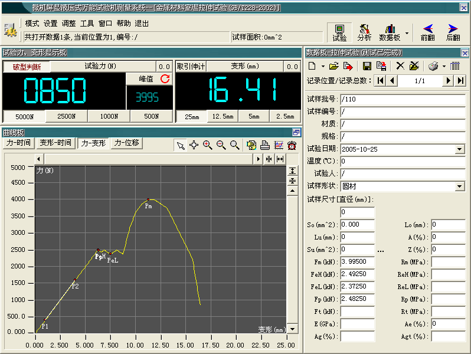Click the printer icon on curve toolbar
The height and width of the screenshot is (354, 471).
click(265, 145)
